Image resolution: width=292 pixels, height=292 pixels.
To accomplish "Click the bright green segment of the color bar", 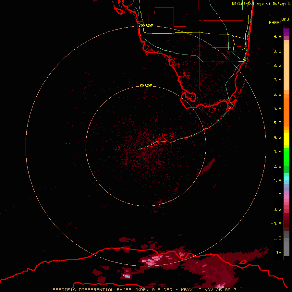I will tap(286, 157).
